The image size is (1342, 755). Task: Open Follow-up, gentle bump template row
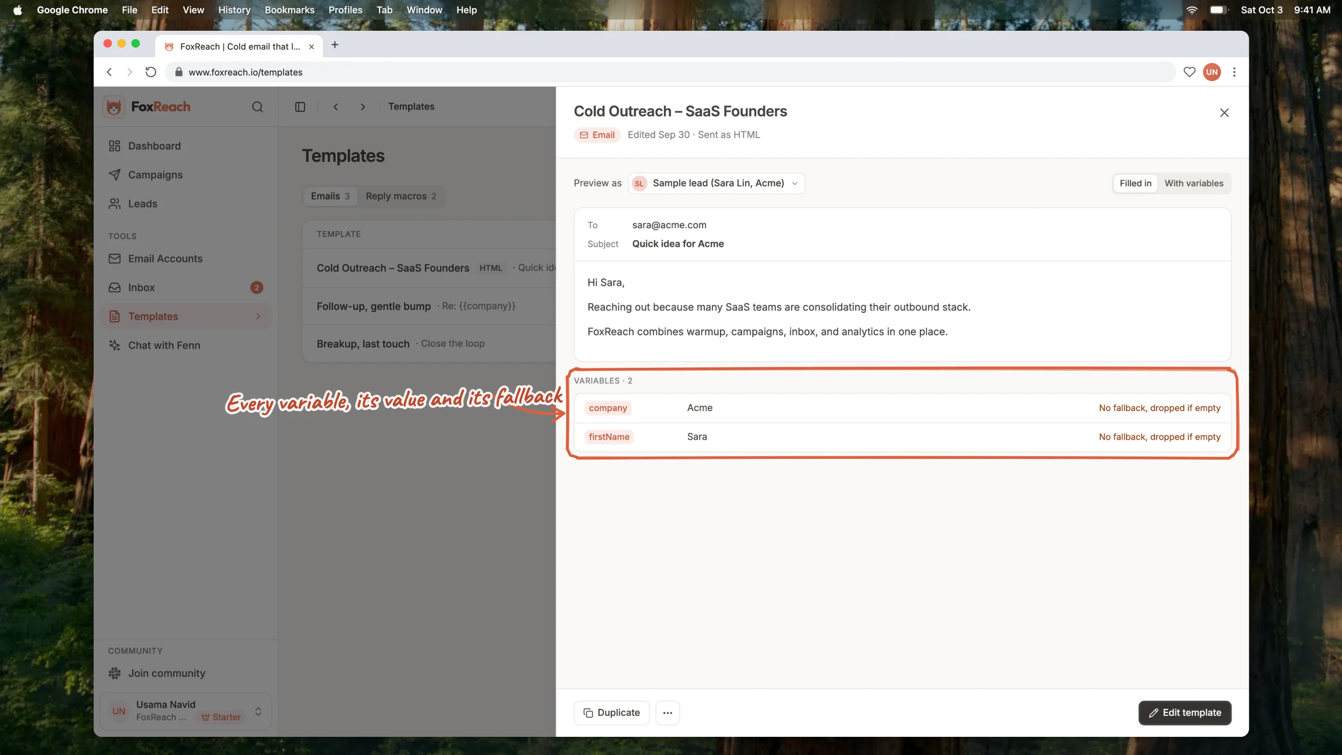point(429,306)
